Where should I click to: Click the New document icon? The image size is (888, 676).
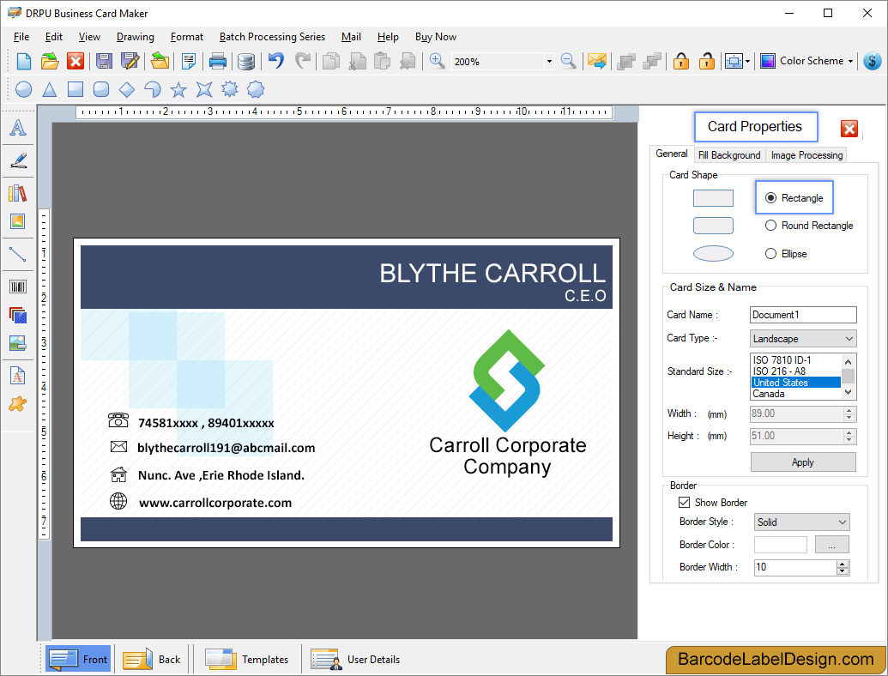click(x=24, y=61)
